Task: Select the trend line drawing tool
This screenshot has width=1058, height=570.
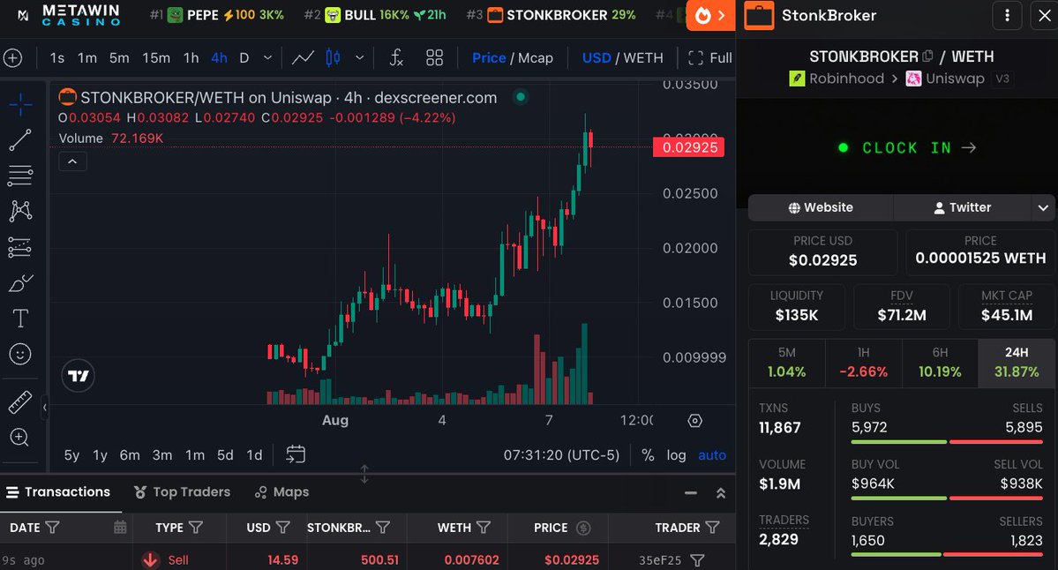Action: pos(20,139)
